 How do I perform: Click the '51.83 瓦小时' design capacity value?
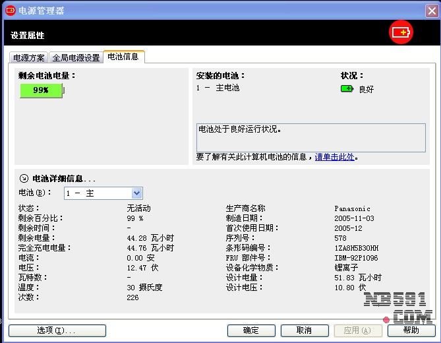coord(358,278)
